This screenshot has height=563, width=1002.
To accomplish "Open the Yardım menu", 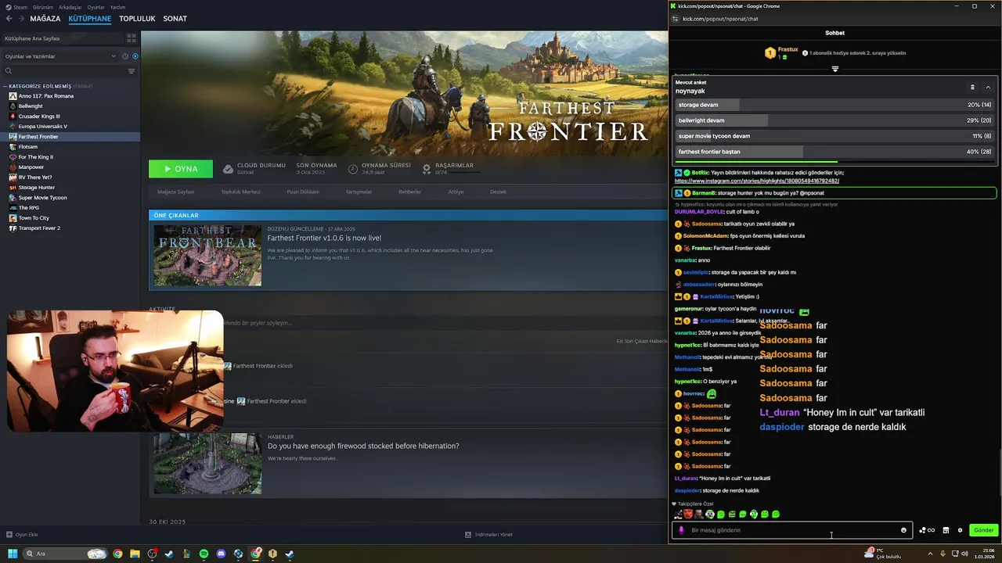I will [x=117, y=7].
